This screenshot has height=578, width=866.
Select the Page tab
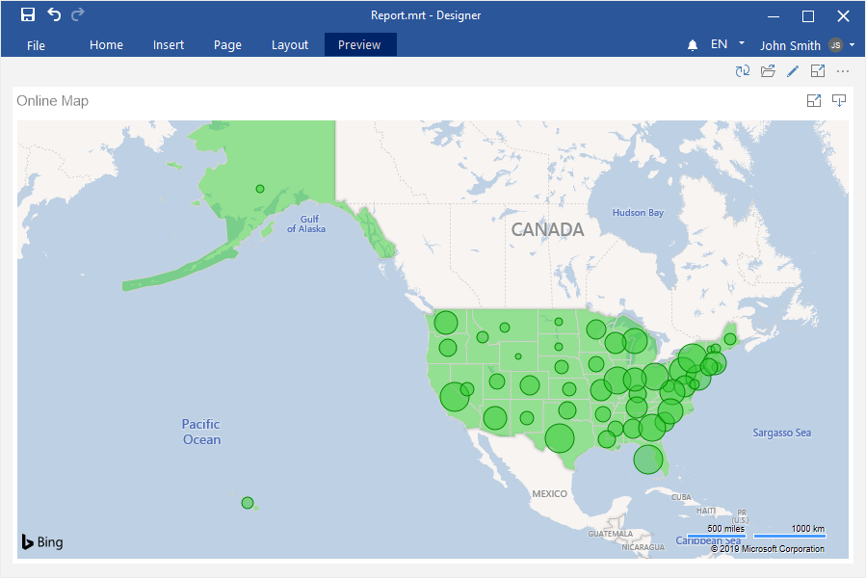[x=227, y=45]
